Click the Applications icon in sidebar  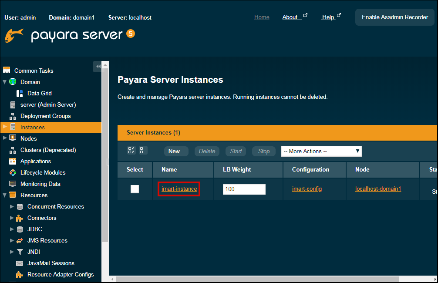tap(13, 162)
